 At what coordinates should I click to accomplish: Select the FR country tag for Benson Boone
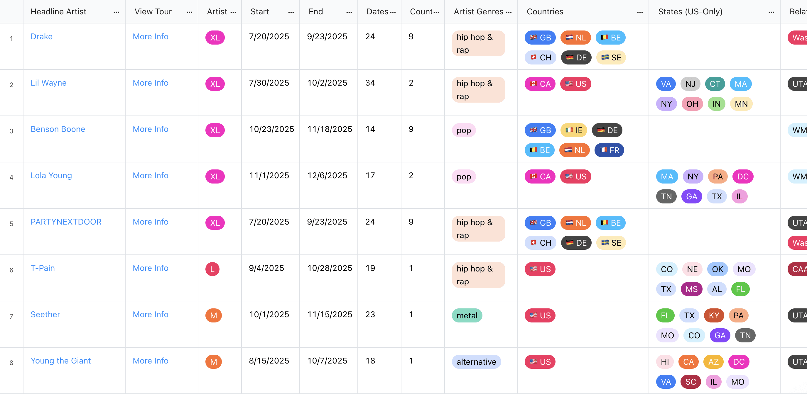tap(609, 150)
